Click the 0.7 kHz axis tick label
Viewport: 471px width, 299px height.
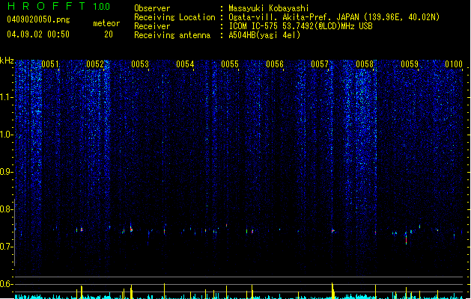[7, 247]
